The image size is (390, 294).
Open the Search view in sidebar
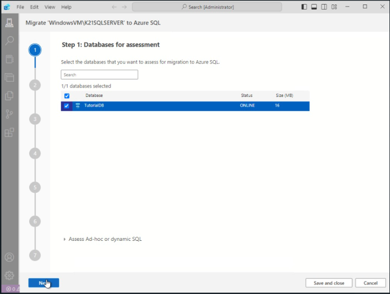click(9, 41)
